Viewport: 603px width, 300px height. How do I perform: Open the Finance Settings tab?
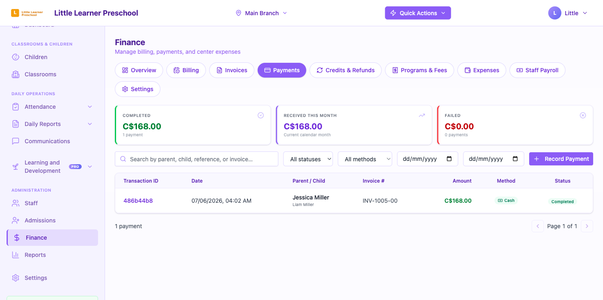[x=137, y=89]
